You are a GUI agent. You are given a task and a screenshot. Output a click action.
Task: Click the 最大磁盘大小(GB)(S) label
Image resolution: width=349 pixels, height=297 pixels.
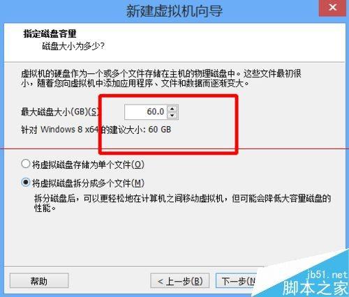(x=60, y=112)
